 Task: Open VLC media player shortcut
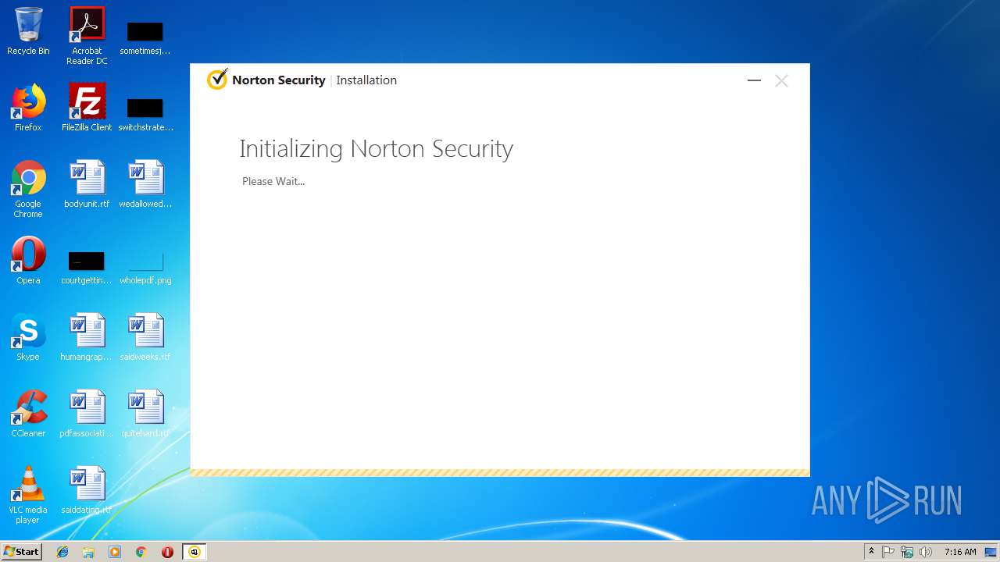[x=28, y=495]
